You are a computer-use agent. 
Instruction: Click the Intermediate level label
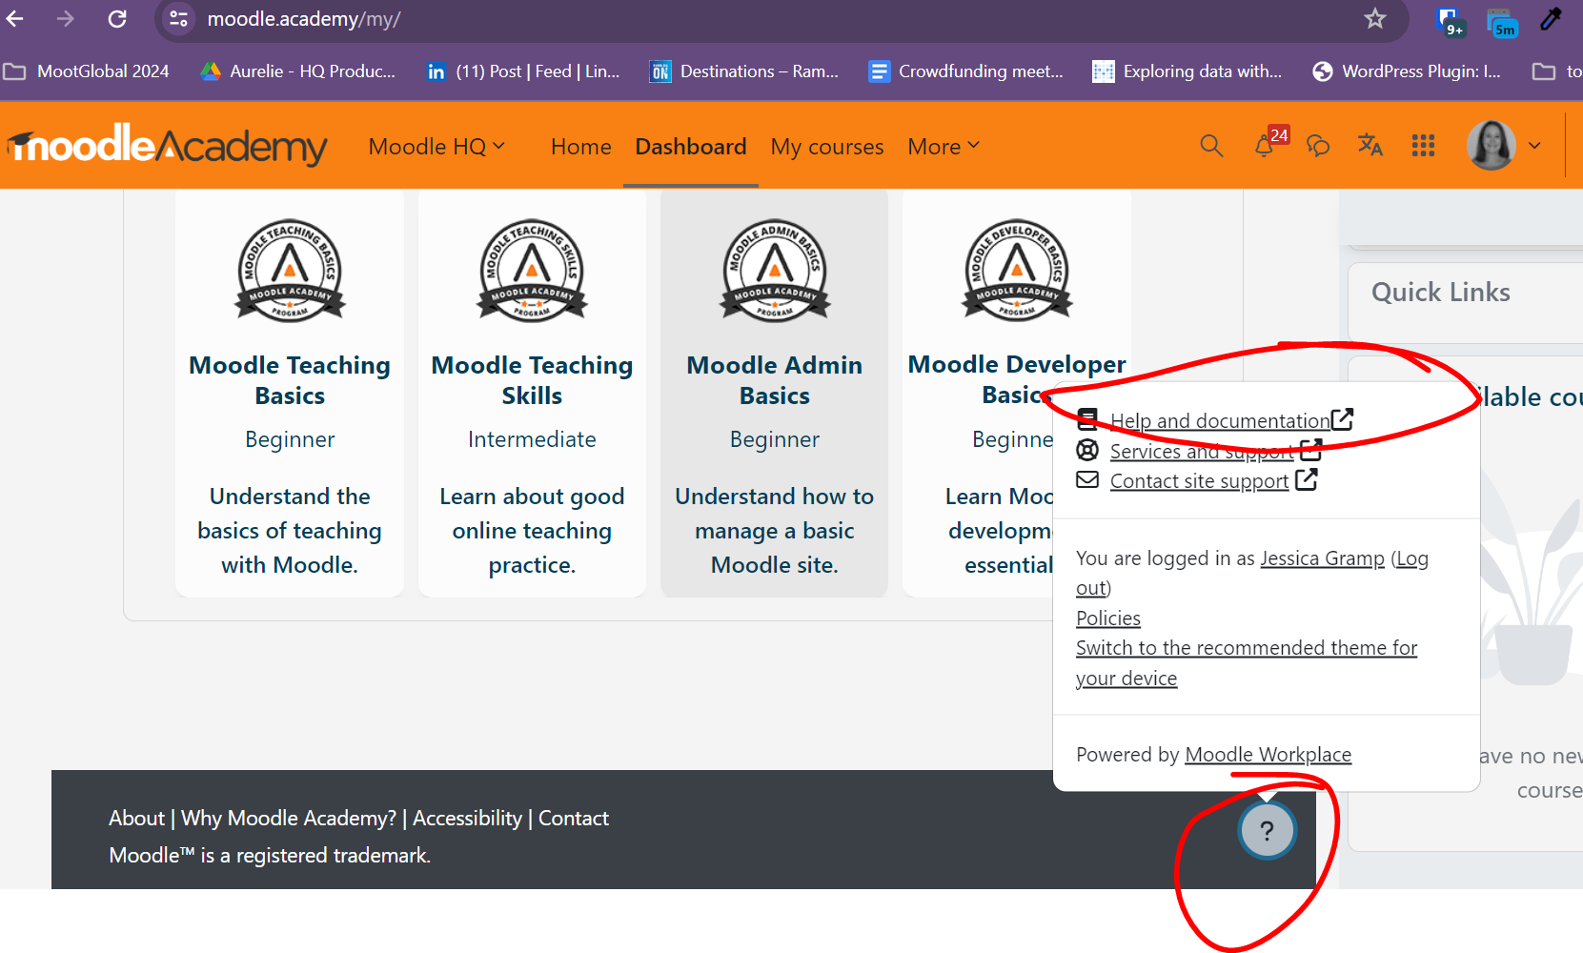point(532,439)
